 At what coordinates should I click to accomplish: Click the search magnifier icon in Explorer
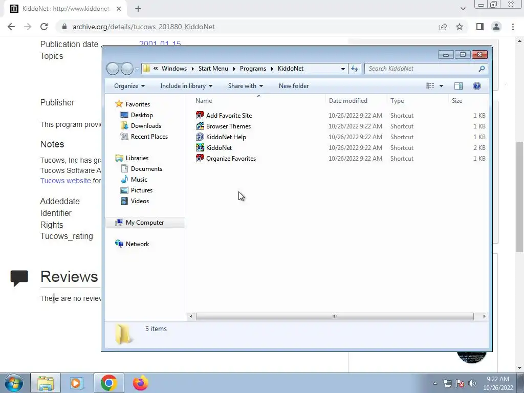[x=482, y=69]
